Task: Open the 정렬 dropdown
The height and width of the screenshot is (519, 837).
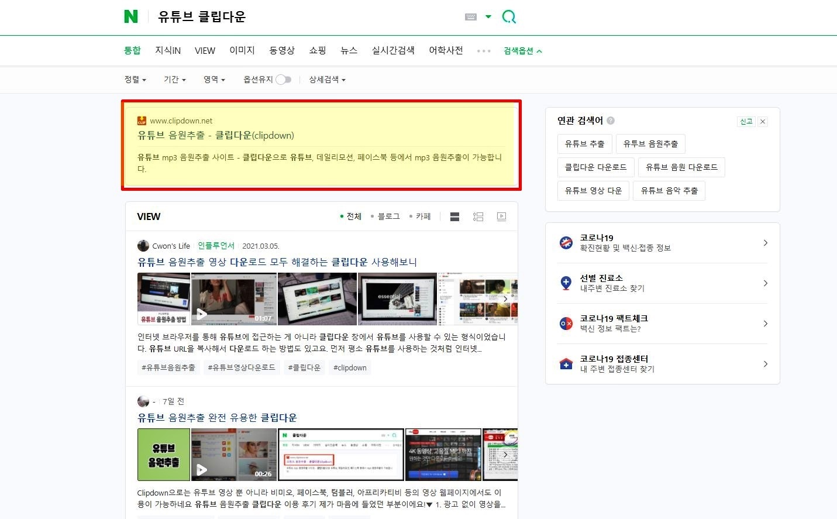Action: click(x=135, y=80)
